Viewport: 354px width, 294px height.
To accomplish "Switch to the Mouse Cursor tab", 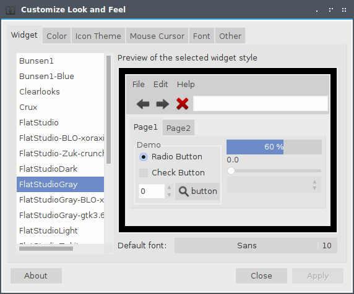I will 157,36.
